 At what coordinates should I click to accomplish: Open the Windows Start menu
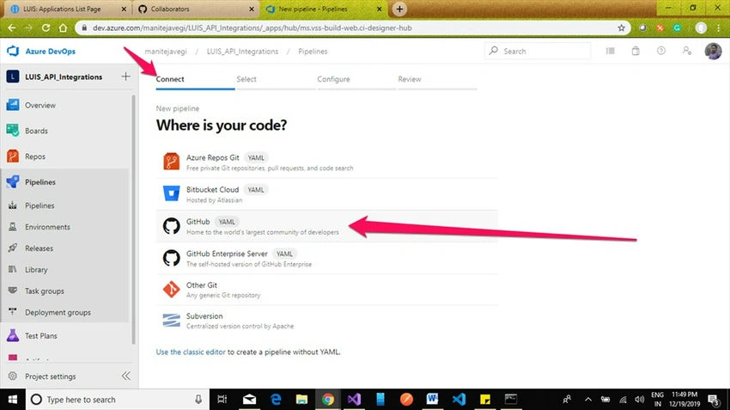pyautogui.click(x=13, y=400)
